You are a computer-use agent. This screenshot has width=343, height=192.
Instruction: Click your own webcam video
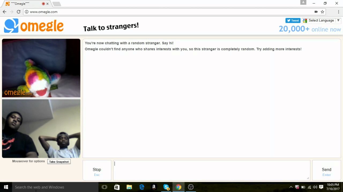coord(41,129)
